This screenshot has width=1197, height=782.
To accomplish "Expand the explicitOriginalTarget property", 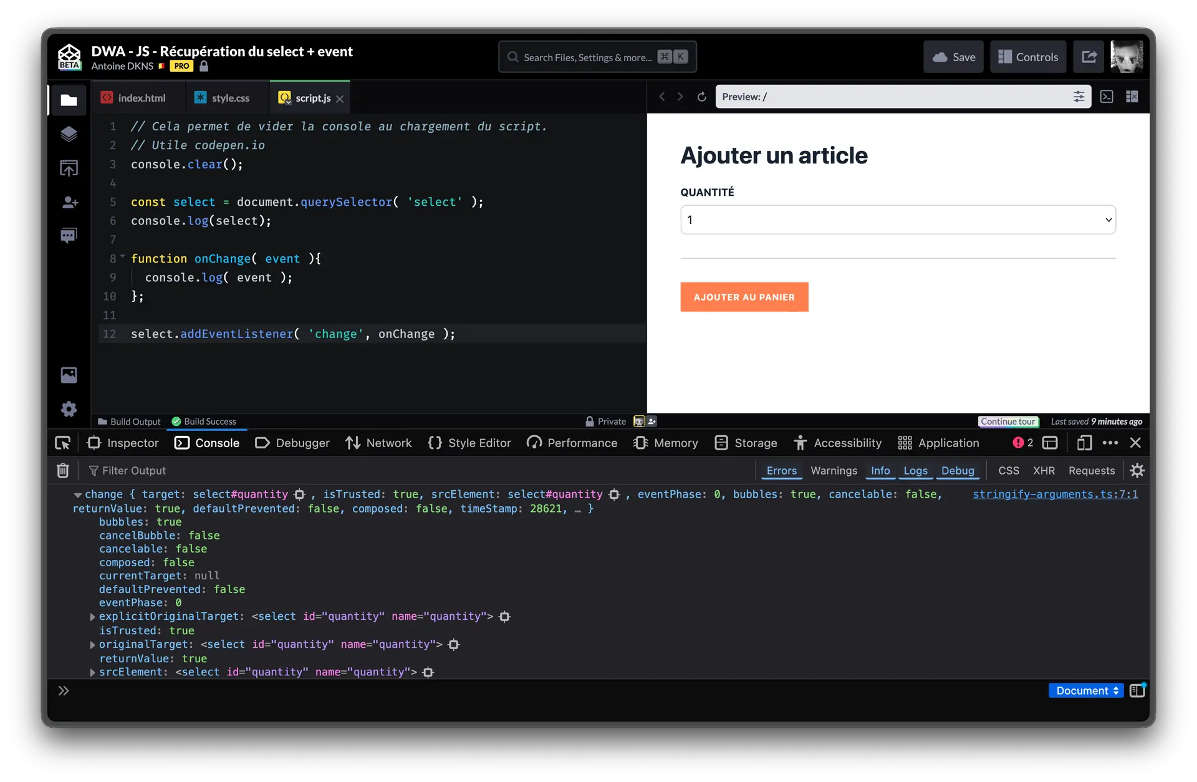I will click(92, 617).
